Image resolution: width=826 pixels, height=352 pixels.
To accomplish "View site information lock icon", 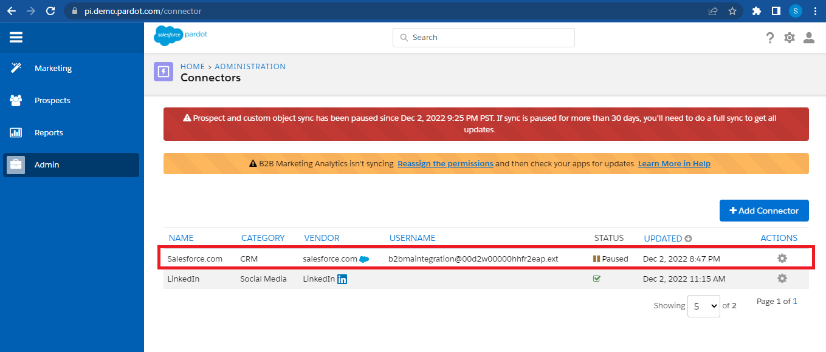I will tap(75, 11).
